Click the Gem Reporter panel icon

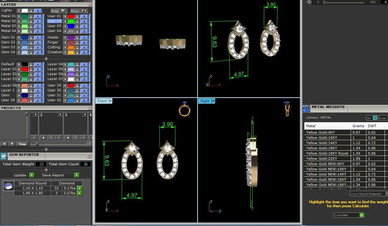coord(4,156)
